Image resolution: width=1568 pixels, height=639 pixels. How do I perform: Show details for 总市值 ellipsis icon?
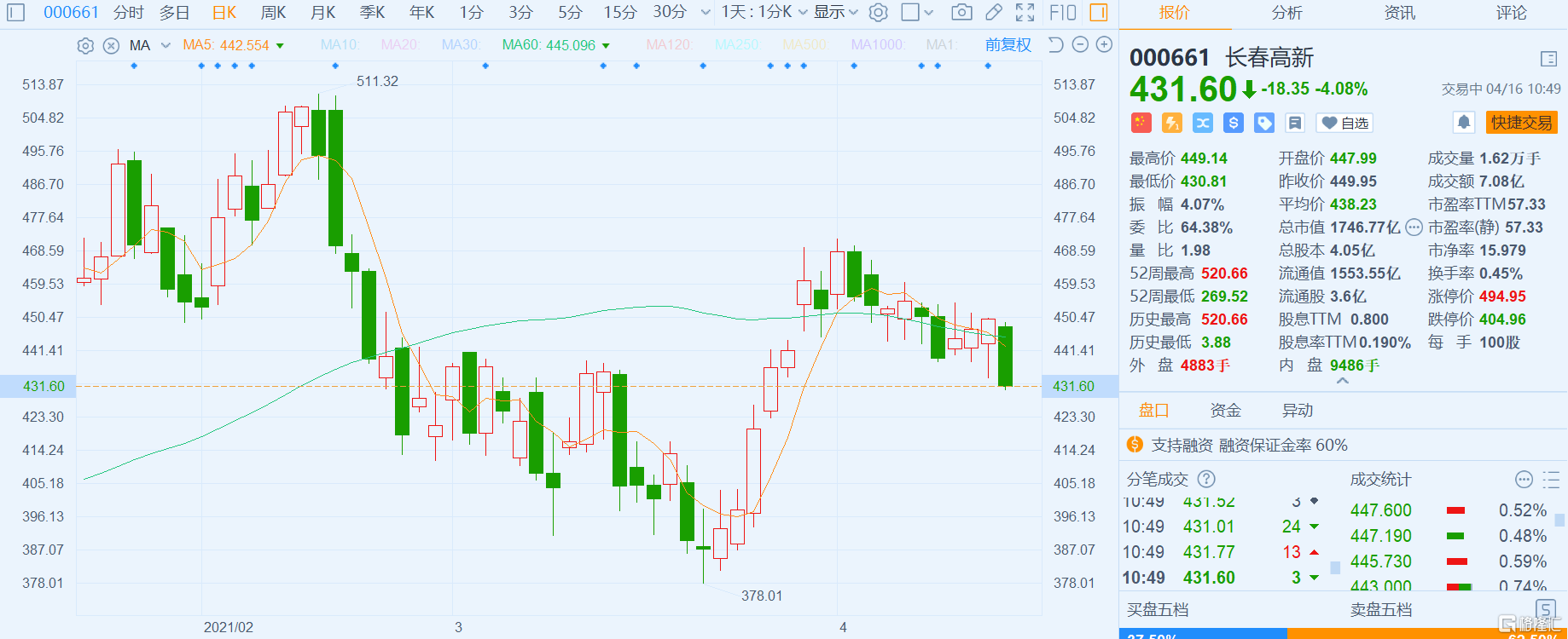click(1414, 227)
